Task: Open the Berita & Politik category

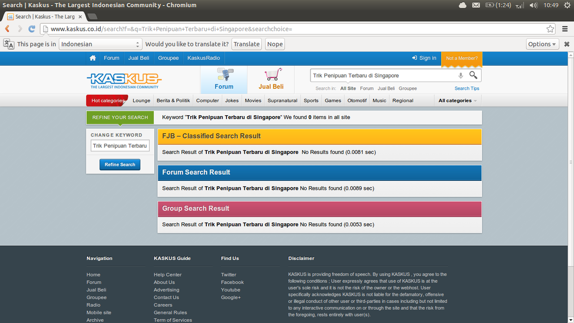Action: 173,100
